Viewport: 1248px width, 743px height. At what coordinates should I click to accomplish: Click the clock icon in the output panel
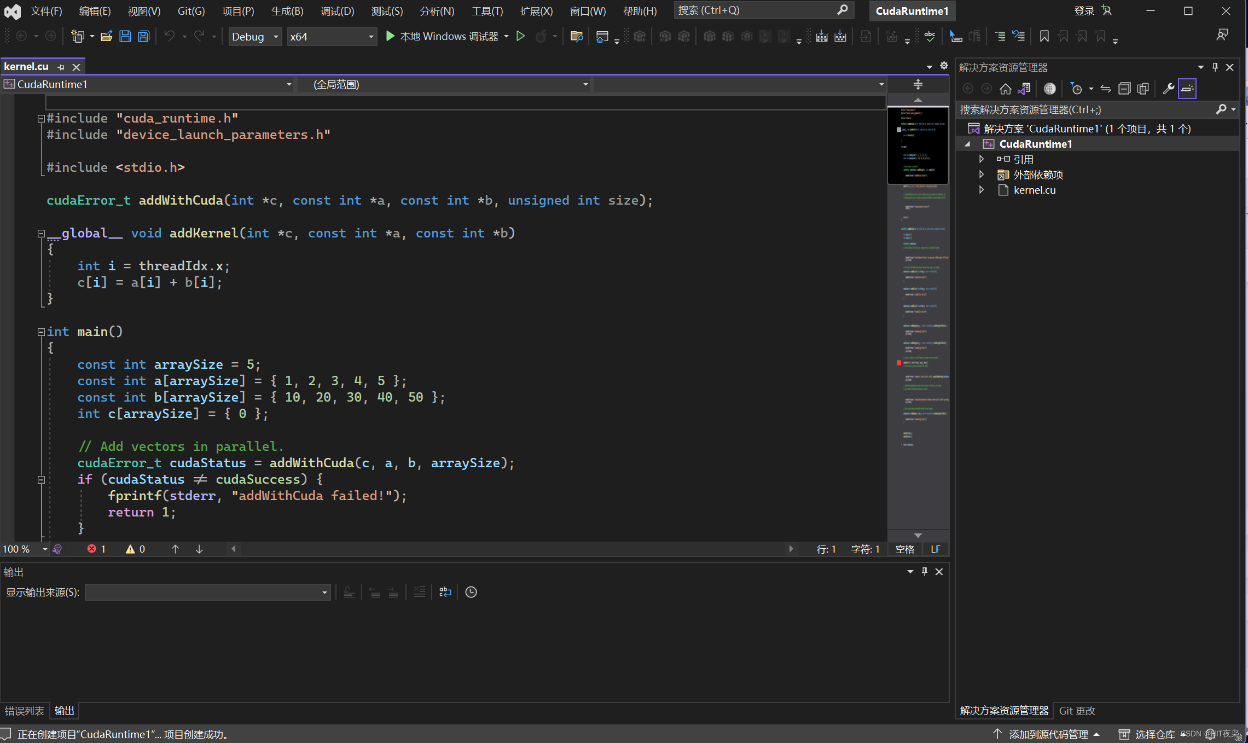(471, 592)
